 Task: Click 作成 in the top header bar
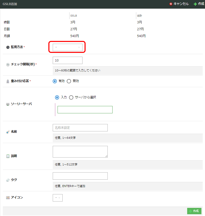click(199, 4)
